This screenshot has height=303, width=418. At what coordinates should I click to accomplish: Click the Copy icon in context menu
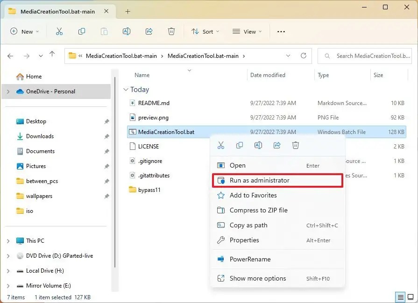(240, 145)
